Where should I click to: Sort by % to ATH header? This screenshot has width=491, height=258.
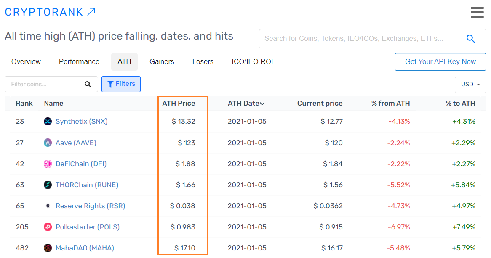point(460,103)
